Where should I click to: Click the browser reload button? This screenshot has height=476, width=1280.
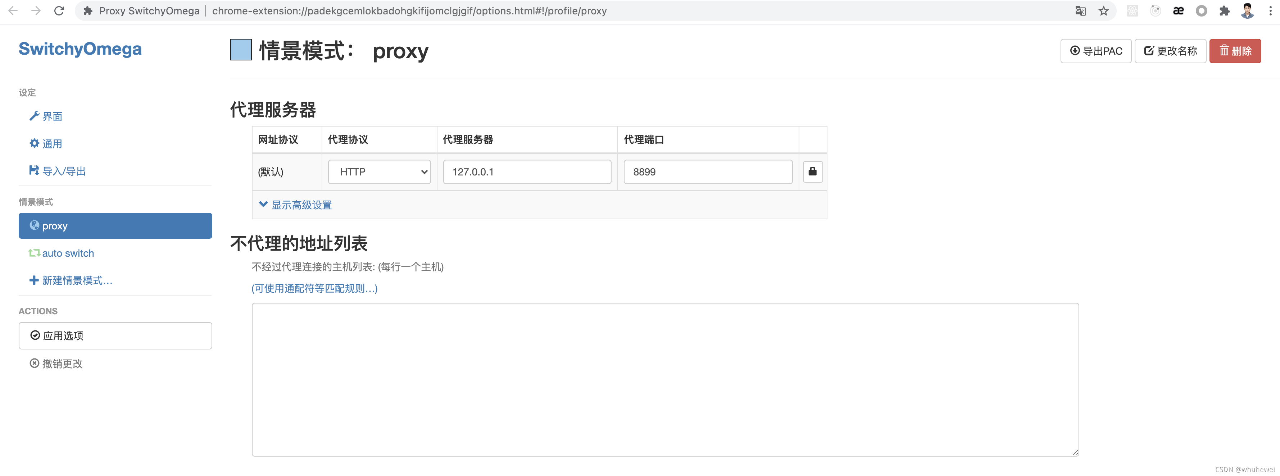tap(59, 11)
